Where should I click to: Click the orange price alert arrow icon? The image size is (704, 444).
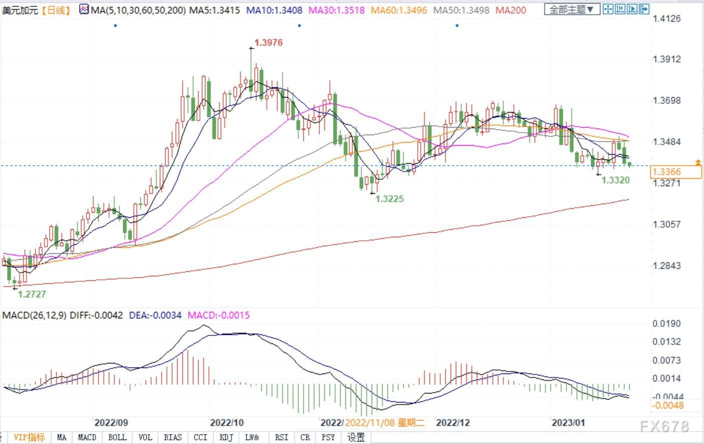tap(698, 163)
